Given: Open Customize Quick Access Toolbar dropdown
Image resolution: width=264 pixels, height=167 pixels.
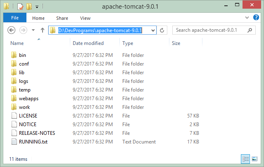Looking at the screenshot, I should click(37, 7).
